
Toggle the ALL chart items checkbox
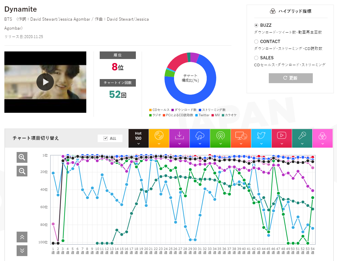106,138
